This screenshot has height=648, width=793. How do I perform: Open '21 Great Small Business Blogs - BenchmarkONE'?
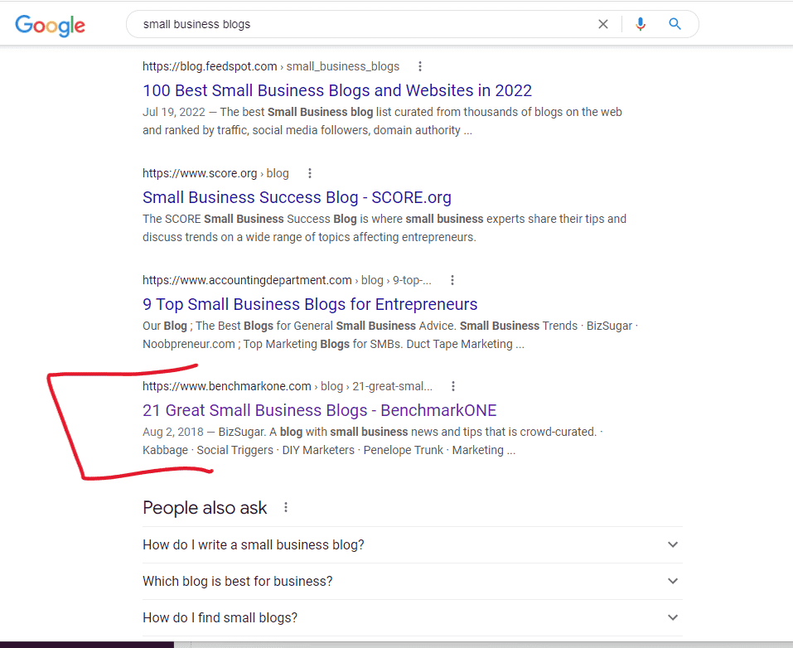[320, 410]
